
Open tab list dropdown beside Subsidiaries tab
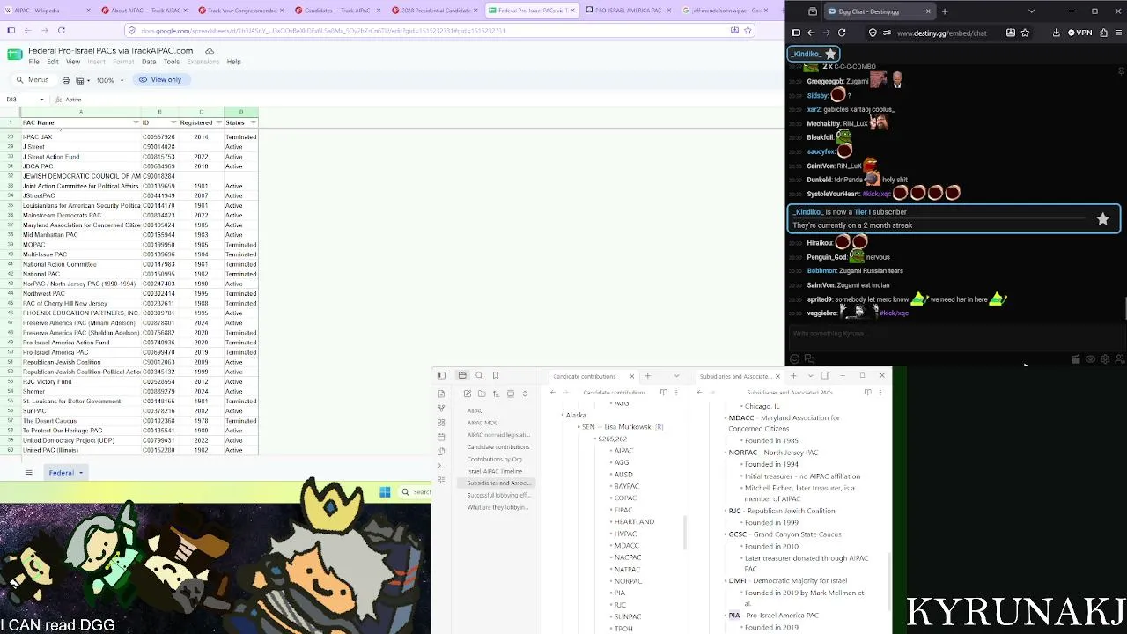click(810, 376)
